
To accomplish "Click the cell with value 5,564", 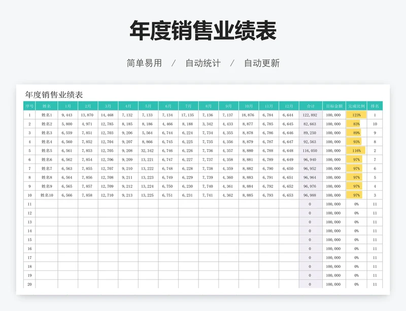I will 147,133.
